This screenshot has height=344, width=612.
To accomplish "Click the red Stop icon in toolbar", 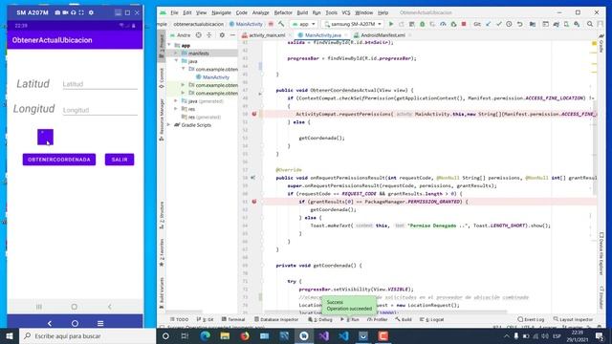I will point(464,24).
